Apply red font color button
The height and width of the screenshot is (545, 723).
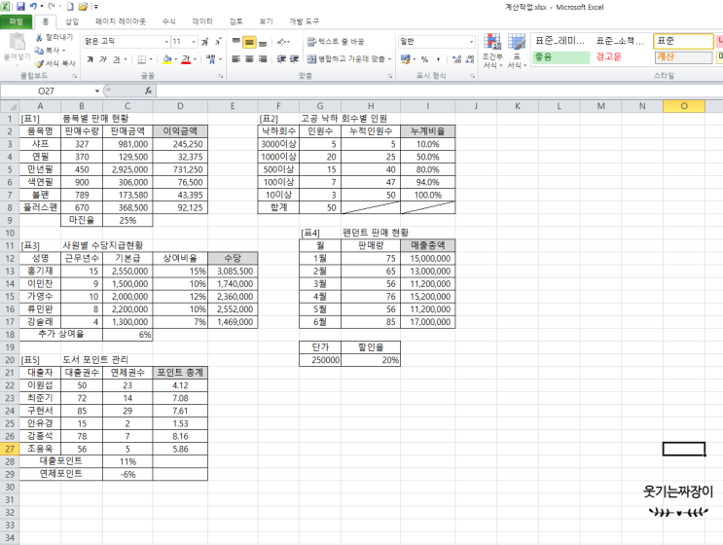pyautogui.click(x=186, y=59)
